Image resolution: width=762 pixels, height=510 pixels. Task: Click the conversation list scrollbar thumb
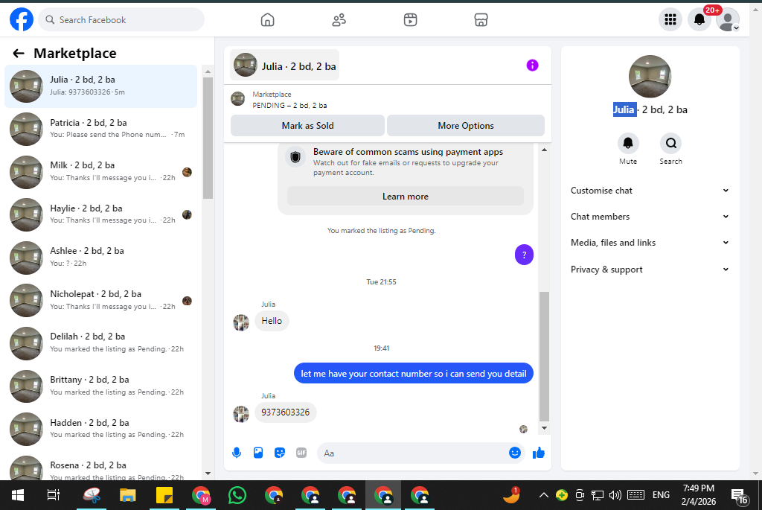click(x=208, y=138)
